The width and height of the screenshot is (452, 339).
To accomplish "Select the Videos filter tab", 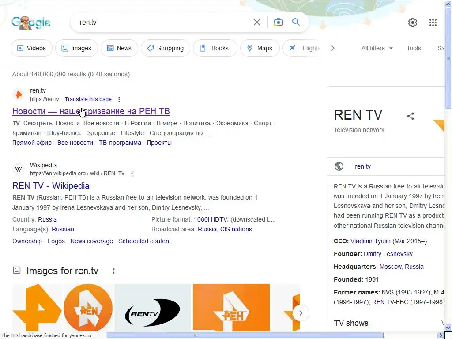I will 31,48.
